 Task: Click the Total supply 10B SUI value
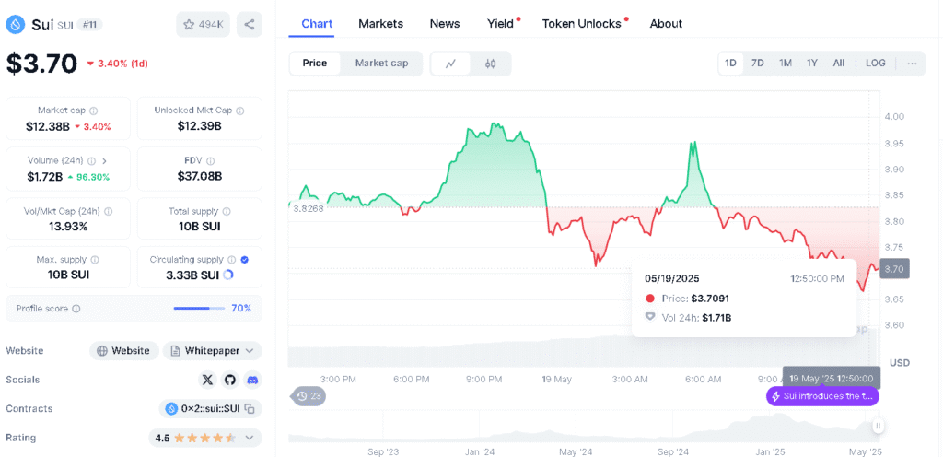[x=200, y=227]
